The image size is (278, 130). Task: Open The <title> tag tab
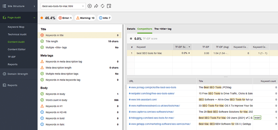[x=163, y=29]
